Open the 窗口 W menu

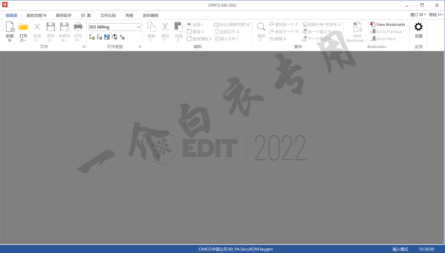click(x=418, y=15)
